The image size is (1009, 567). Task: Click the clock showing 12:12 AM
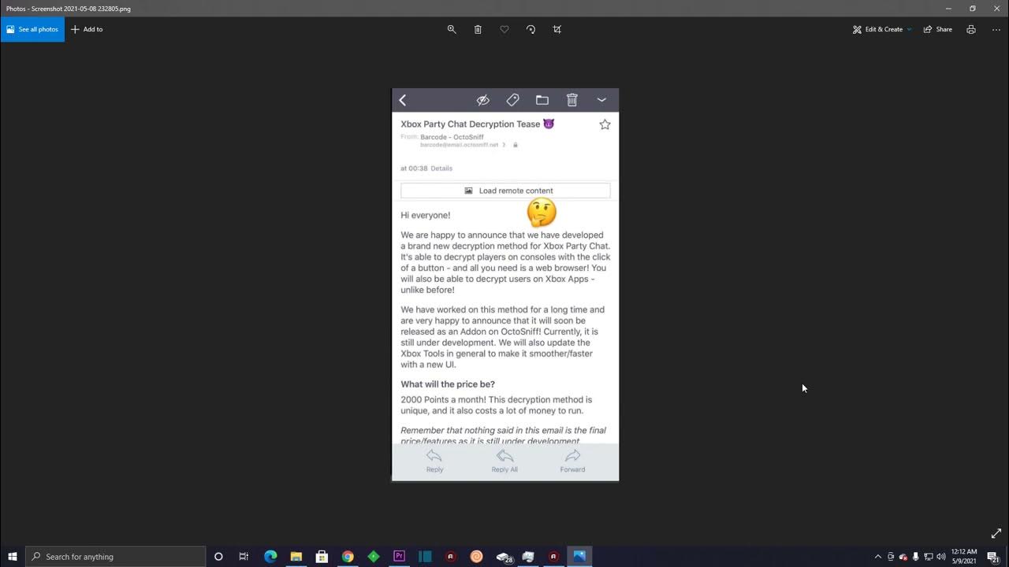coord(964,556)
